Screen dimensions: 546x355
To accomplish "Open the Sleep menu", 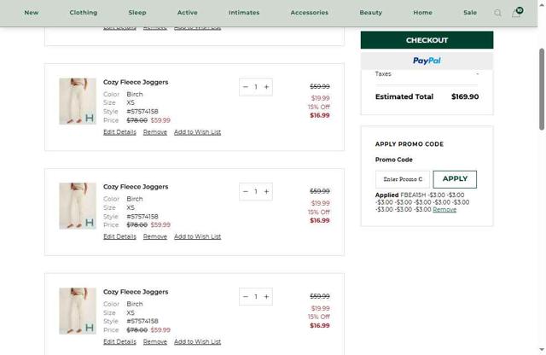I will click(x=137, y=13).
